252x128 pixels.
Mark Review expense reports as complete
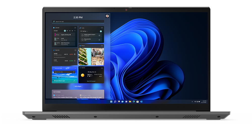82,35
